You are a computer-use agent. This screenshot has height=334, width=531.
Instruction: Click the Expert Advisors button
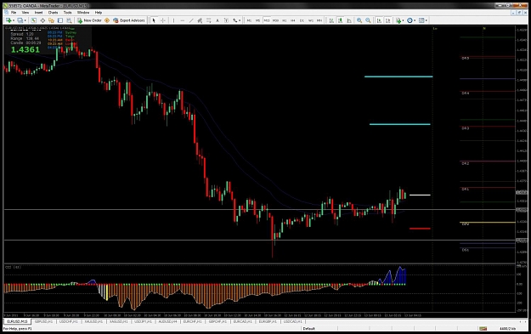(x=129, y=20)
